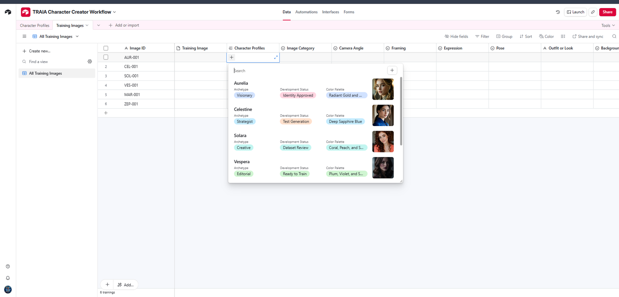Click the expand arrows icon in cell
The height and width of the screenshot is (297, 619).
pos(276,57)
